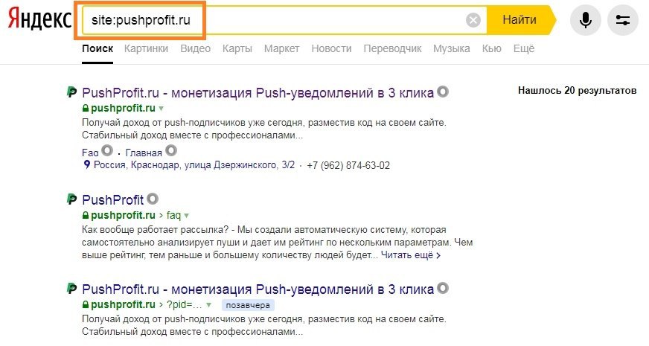Click the Найти search button
Screen dimensions: 649x346
520,20
